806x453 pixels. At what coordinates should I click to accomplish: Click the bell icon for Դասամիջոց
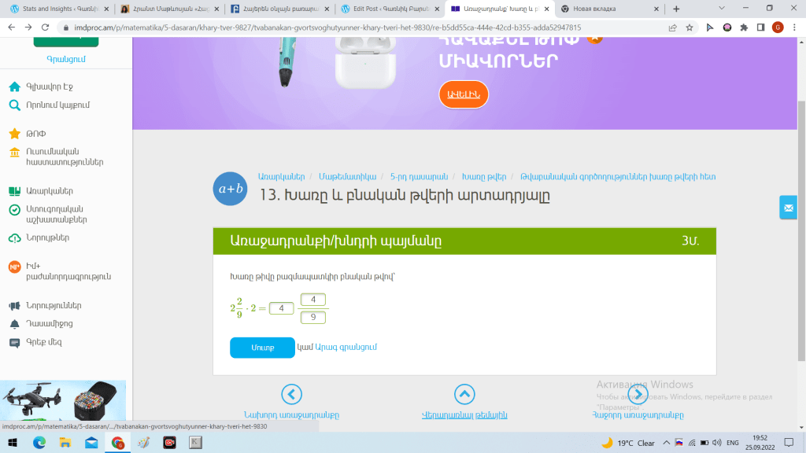pos(14,324)
